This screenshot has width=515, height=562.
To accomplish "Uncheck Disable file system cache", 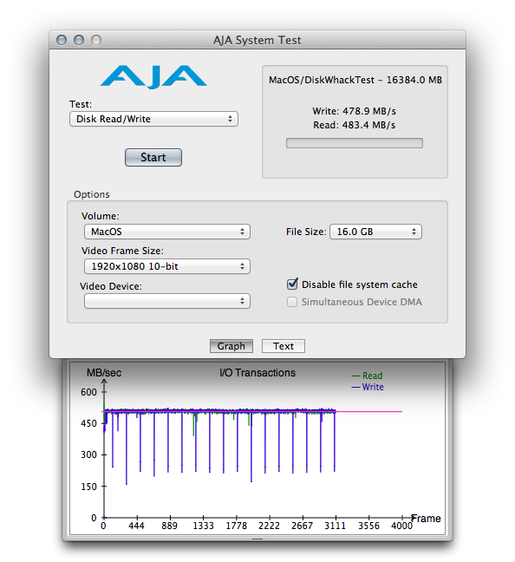I will [x=292, y=284].
